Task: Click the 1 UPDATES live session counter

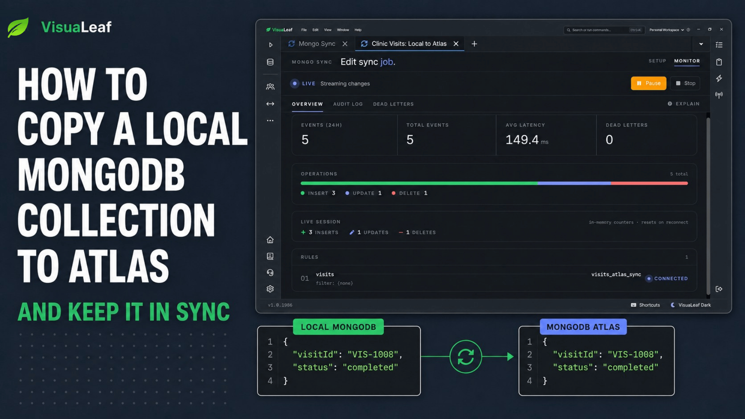Action: click(369, 232)
